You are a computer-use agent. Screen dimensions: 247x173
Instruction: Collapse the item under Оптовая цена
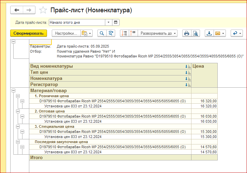pos(22,117)
